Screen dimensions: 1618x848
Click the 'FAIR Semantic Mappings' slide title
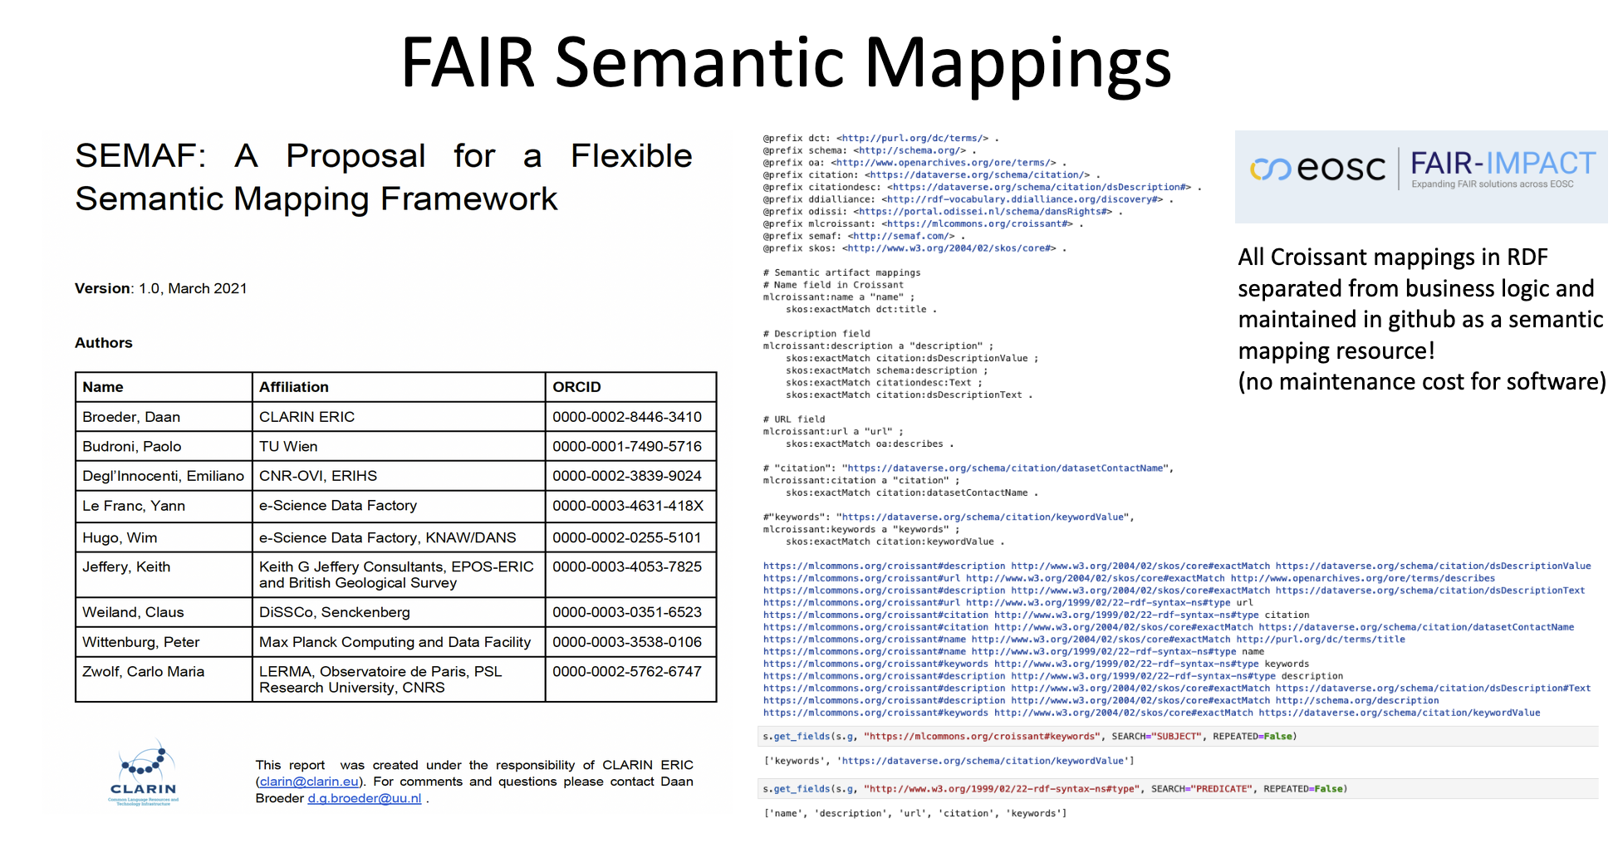[786, 63]
